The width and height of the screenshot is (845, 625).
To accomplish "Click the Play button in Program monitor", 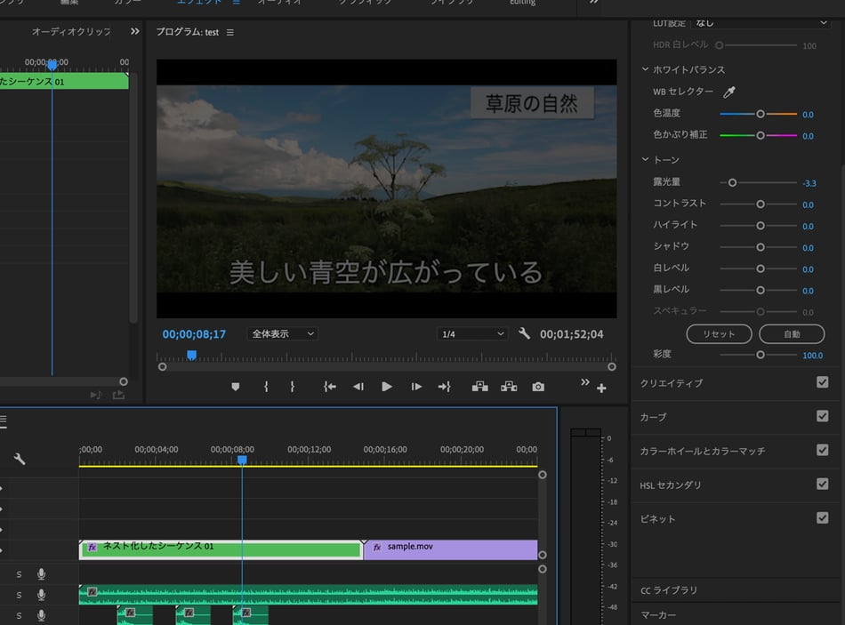I will (x=387, y=387).
